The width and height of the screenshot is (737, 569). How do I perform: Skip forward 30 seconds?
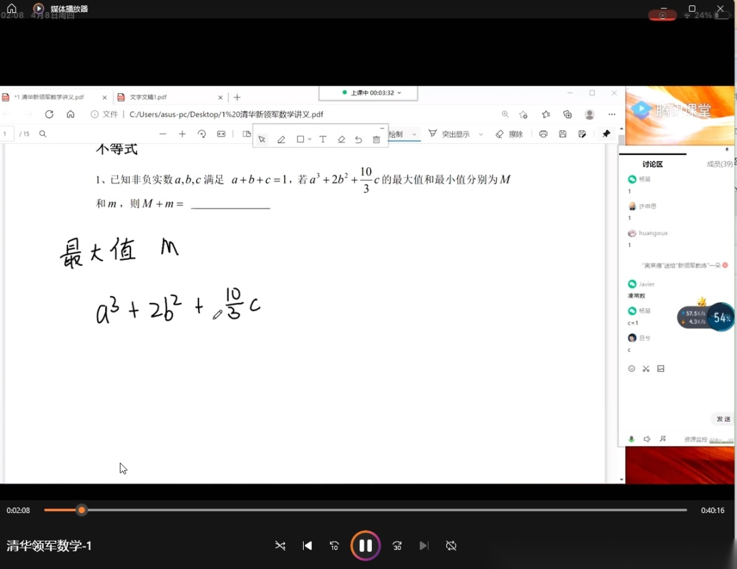click(x=397, y=546)
